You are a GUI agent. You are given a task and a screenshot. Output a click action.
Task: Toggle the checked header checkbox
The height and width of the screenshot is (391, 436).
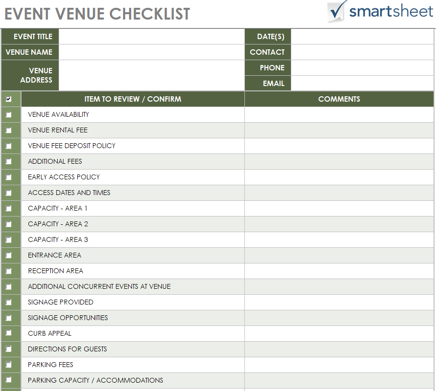(9, 99)
